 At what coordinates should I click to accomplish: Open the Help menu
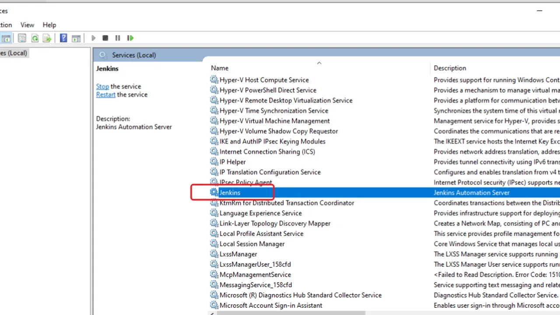(49, 25)
